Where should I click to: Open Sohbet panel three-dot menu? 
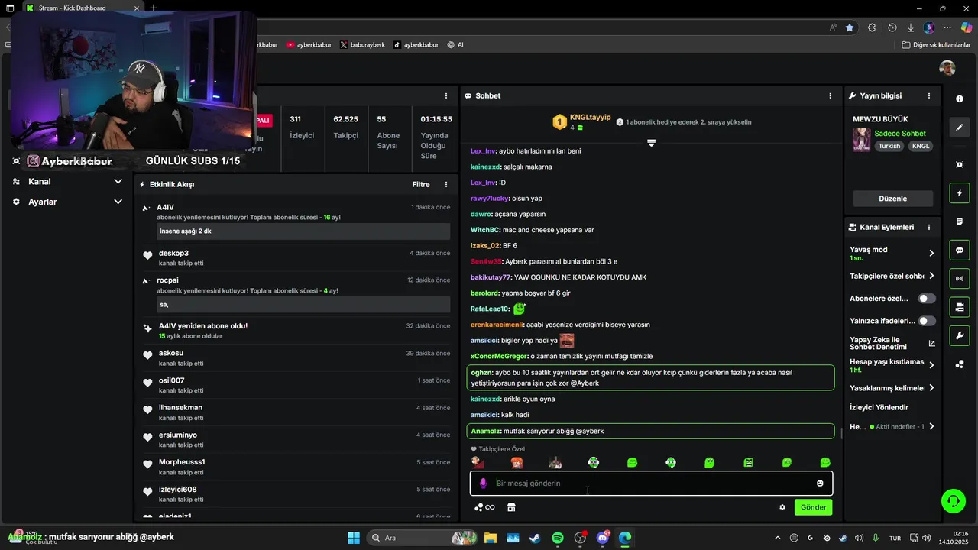[x=831, y=95]
